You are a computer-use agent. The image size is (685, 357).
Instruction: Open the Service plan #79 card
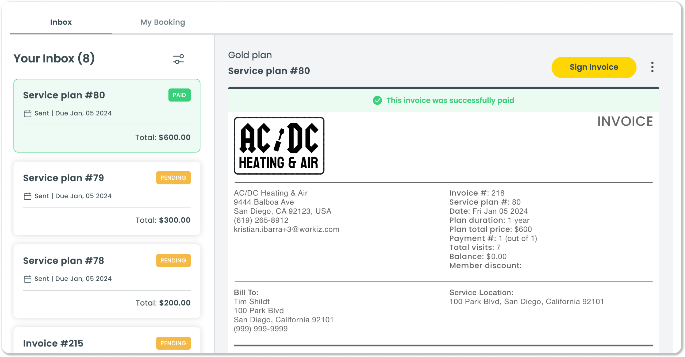click(107, 198)
